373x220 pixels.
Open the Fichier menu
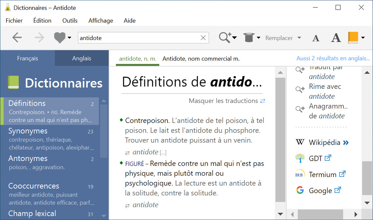pos(14,21)
